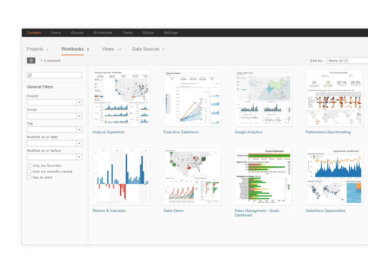Open the Modified on or after date picker

79,143
